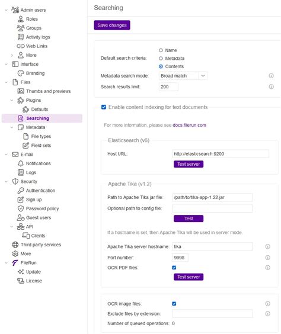Viewport: 281px width, 334px height.
Task: Expand the More item under Admin users
Action: coord(12,55)
